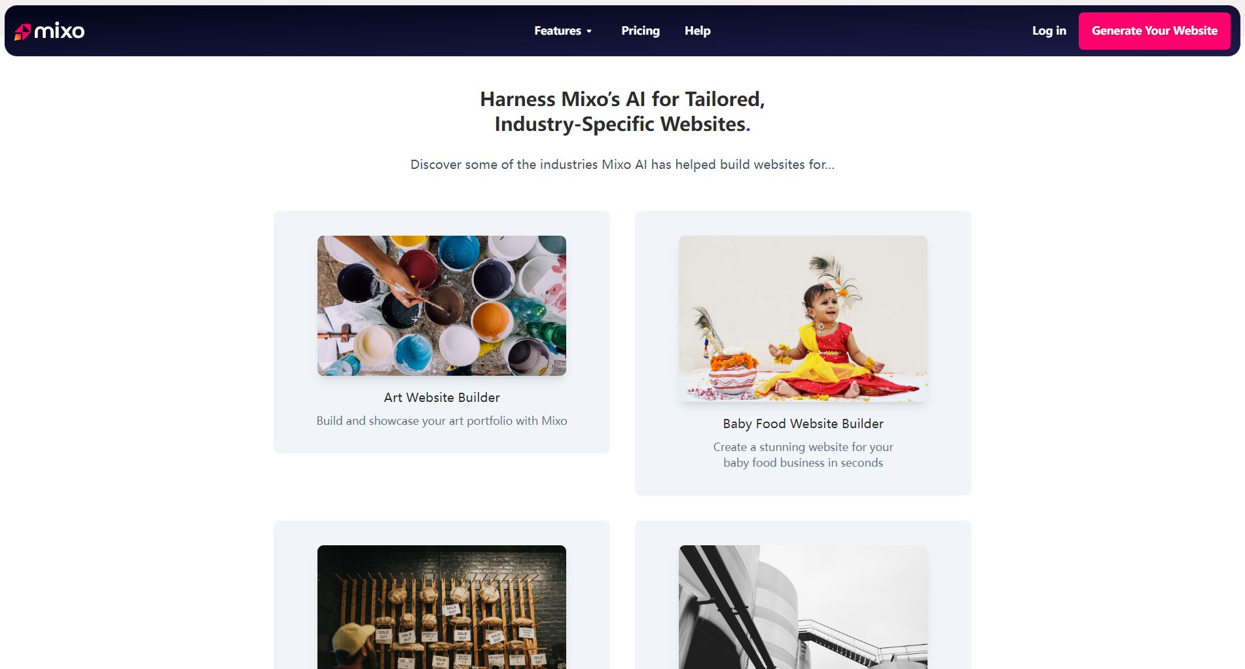
Task: Go to the Pricing page
Action: (640, 31)
